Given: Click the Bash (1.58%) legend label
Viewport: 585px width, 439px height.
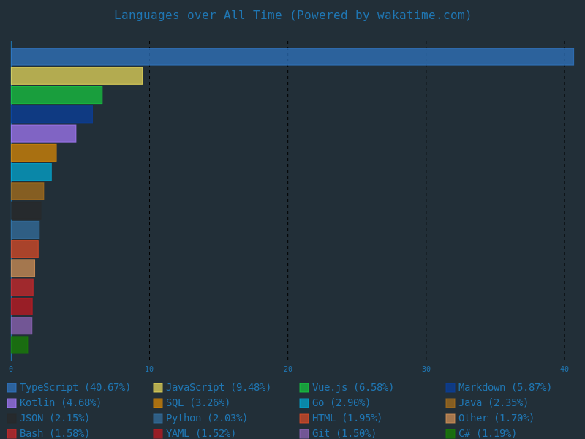Looking at the screenshot, I should pos(54,433).
